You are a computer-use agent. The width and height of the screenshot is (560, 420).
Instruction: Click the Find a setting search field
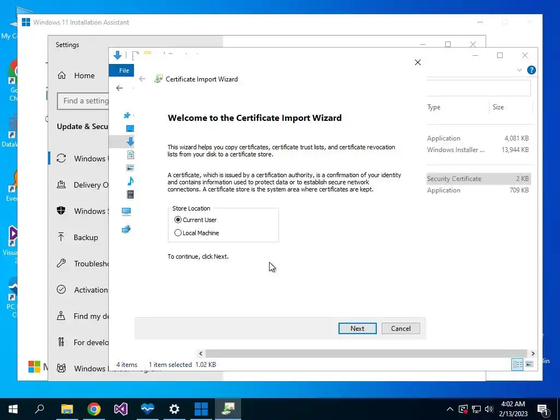pyautogui.click(x=83, y=101)
